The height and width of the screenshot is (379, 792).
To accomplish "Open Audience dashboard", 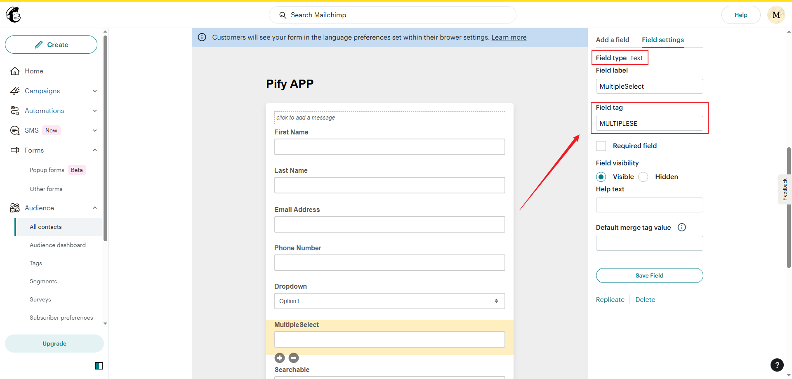I will pos(58,245).
